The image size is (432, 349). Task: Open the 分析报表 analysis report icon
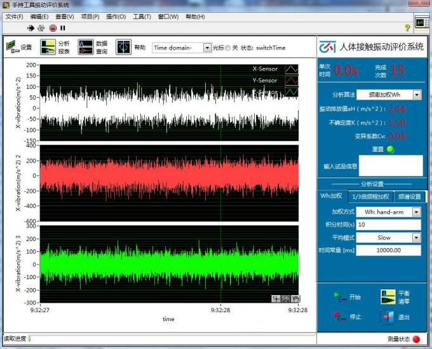tap(48, 47)
